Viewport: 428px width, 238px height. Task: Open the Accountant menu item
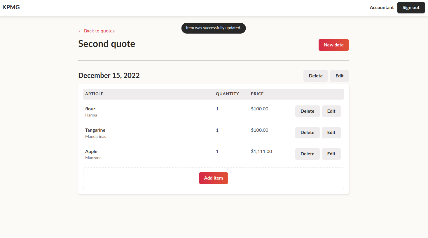382,7
